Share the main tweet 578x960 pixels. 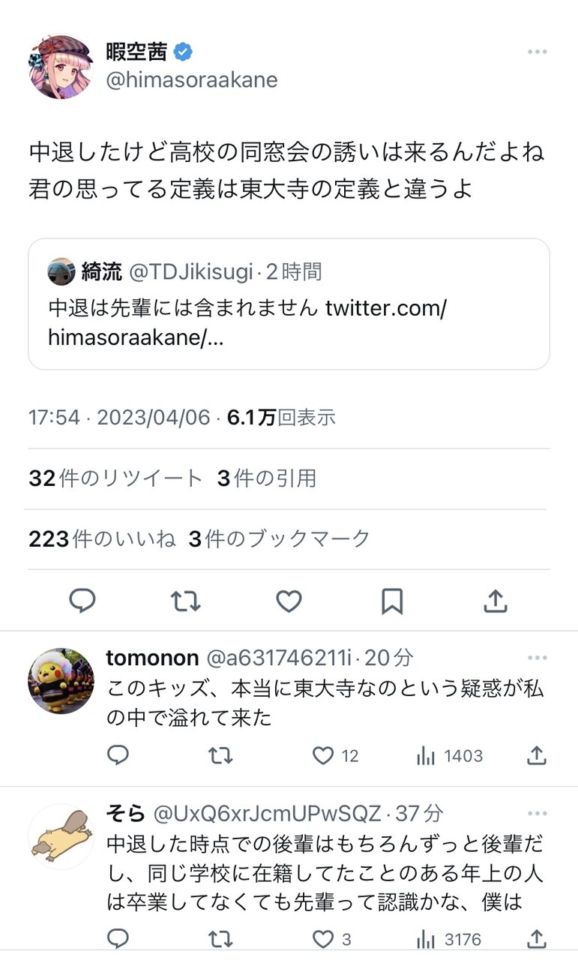click(496, 601)
